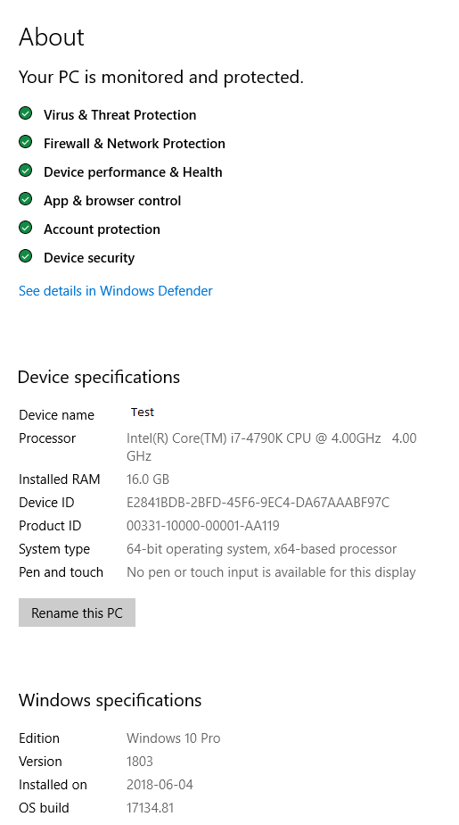Screen dimensions: 459x825
Task: Click the Product ID value 00331-10000-00001-AA119
Action: tap(202, 526)
